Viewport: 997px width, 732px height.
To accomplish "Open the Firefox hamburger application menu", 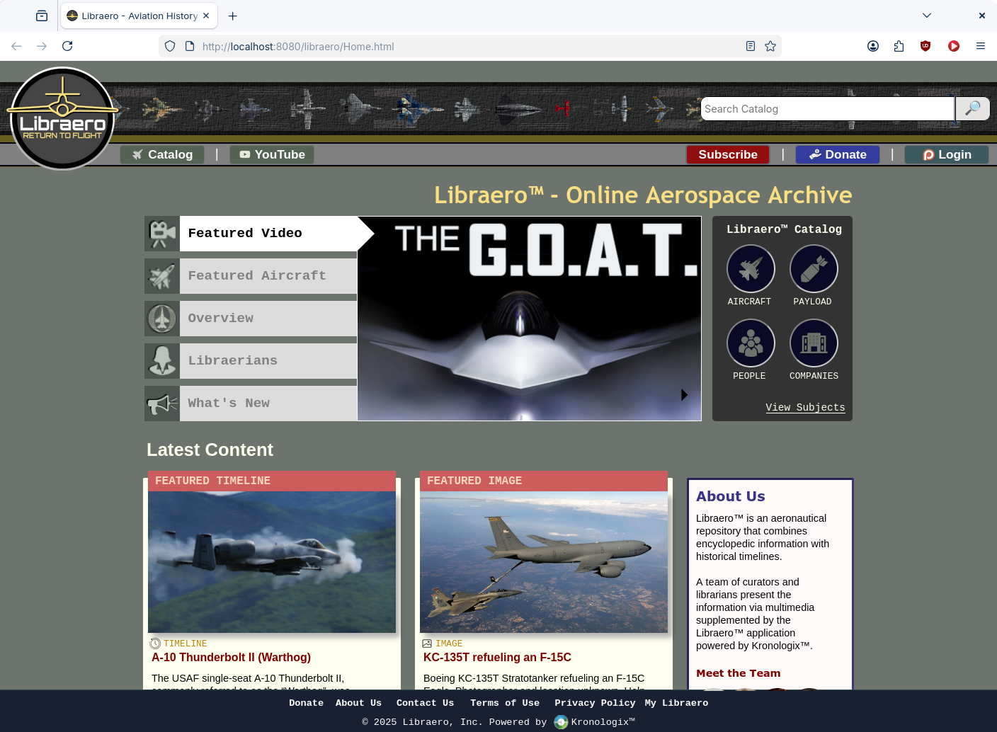I will coord(981,46).
